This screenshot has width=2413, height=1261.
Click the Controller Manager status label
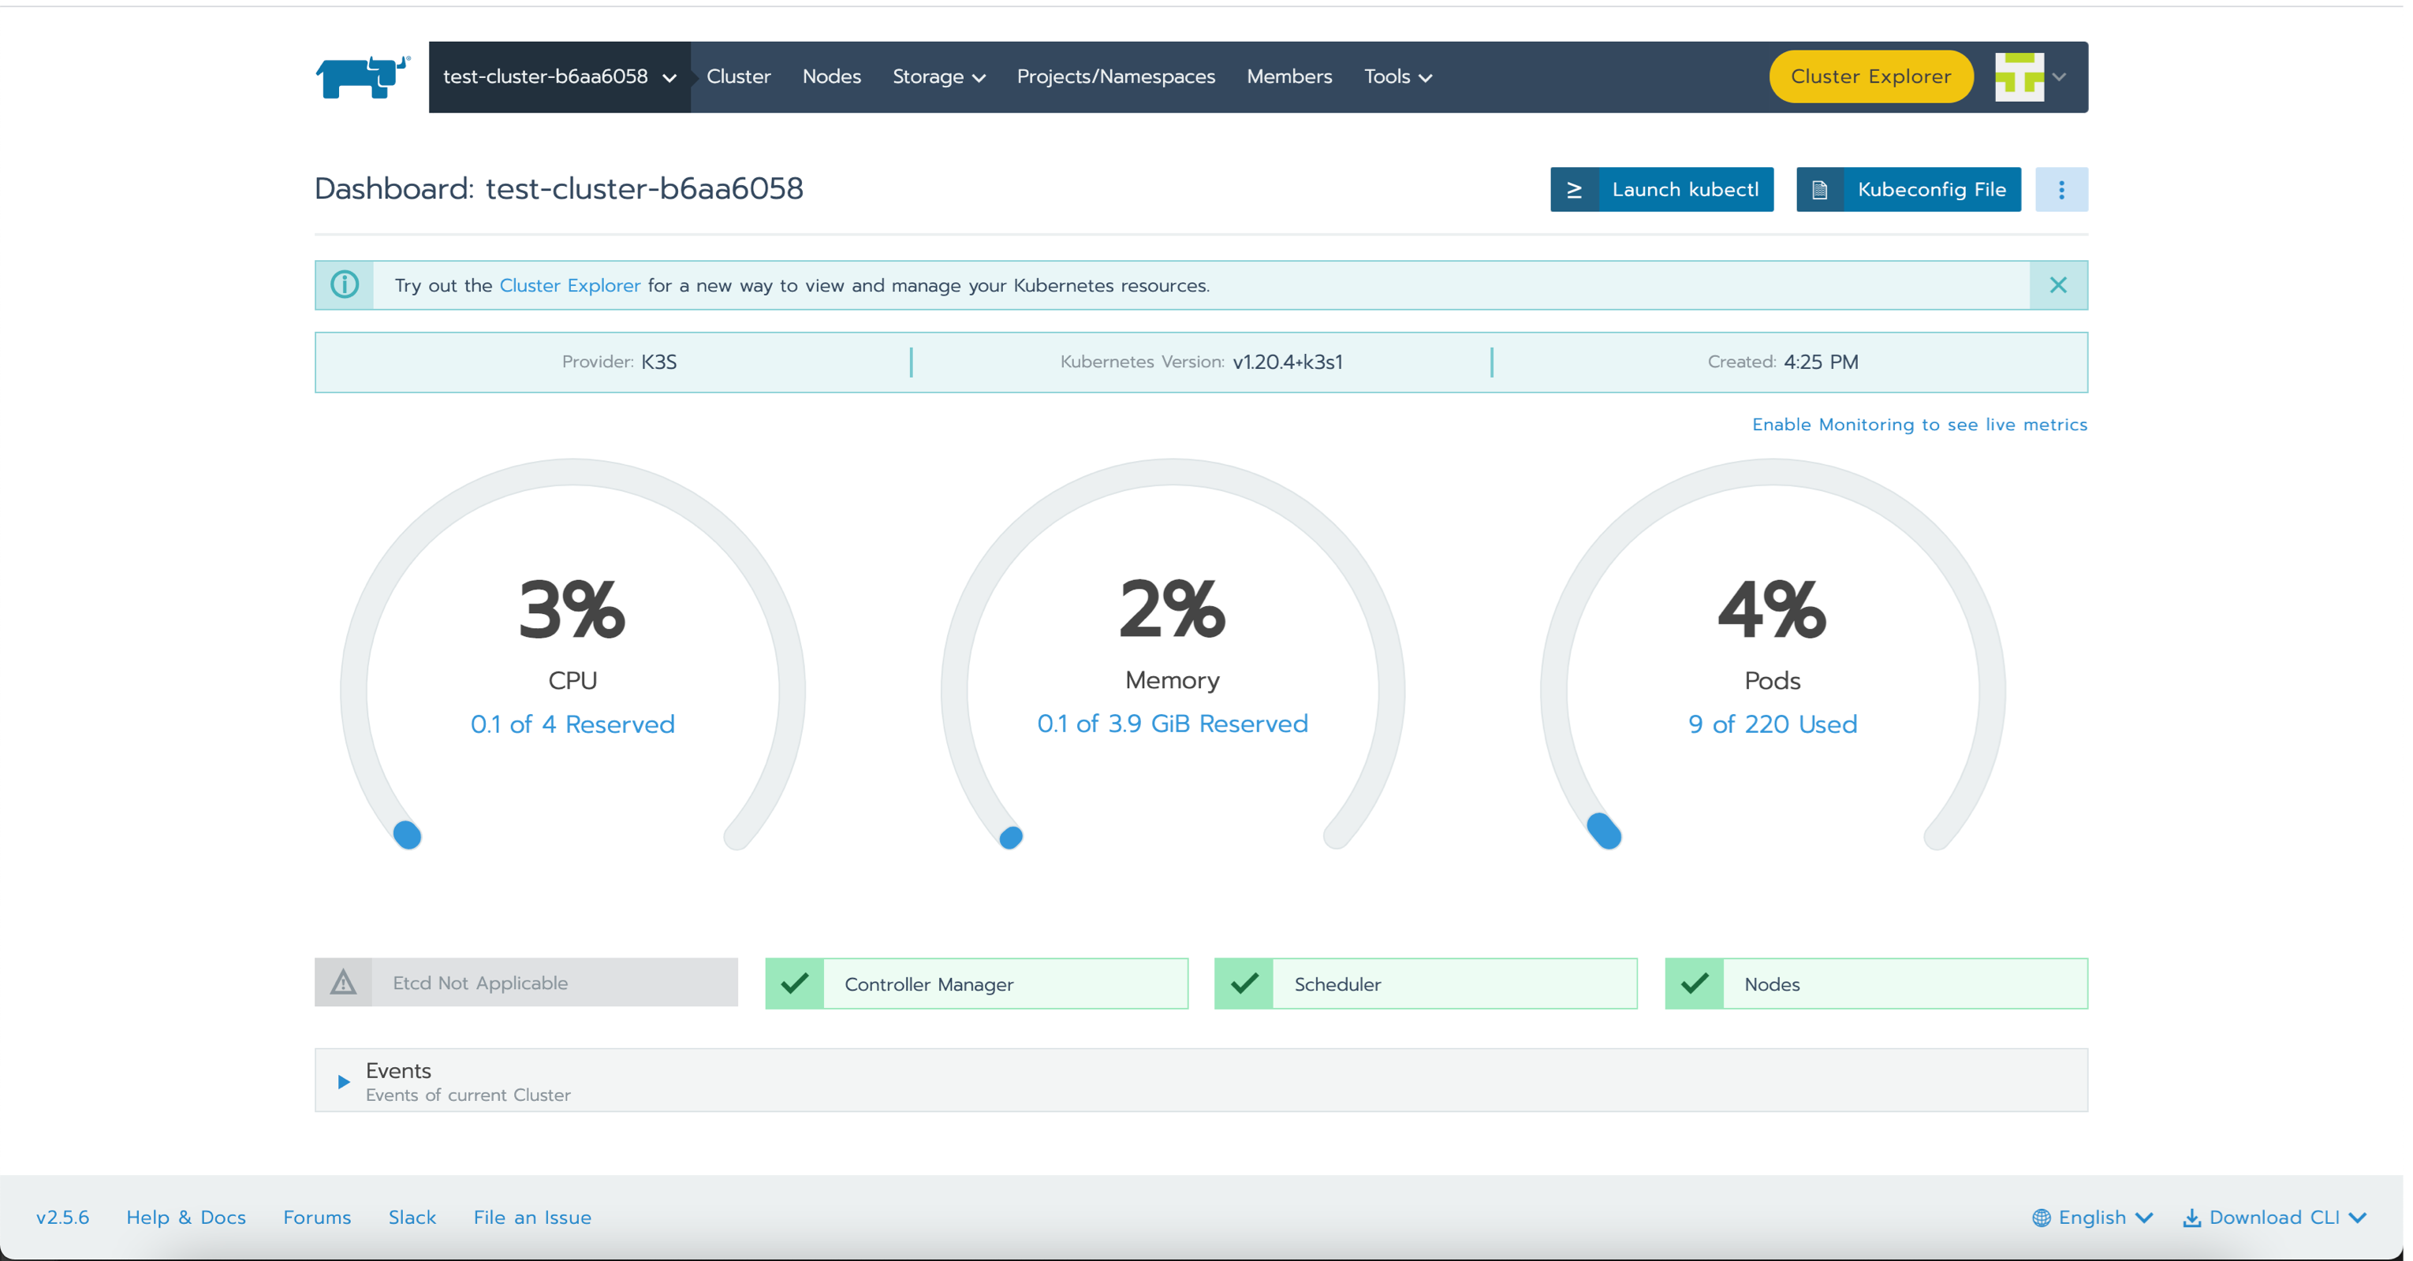coord(929,984)
